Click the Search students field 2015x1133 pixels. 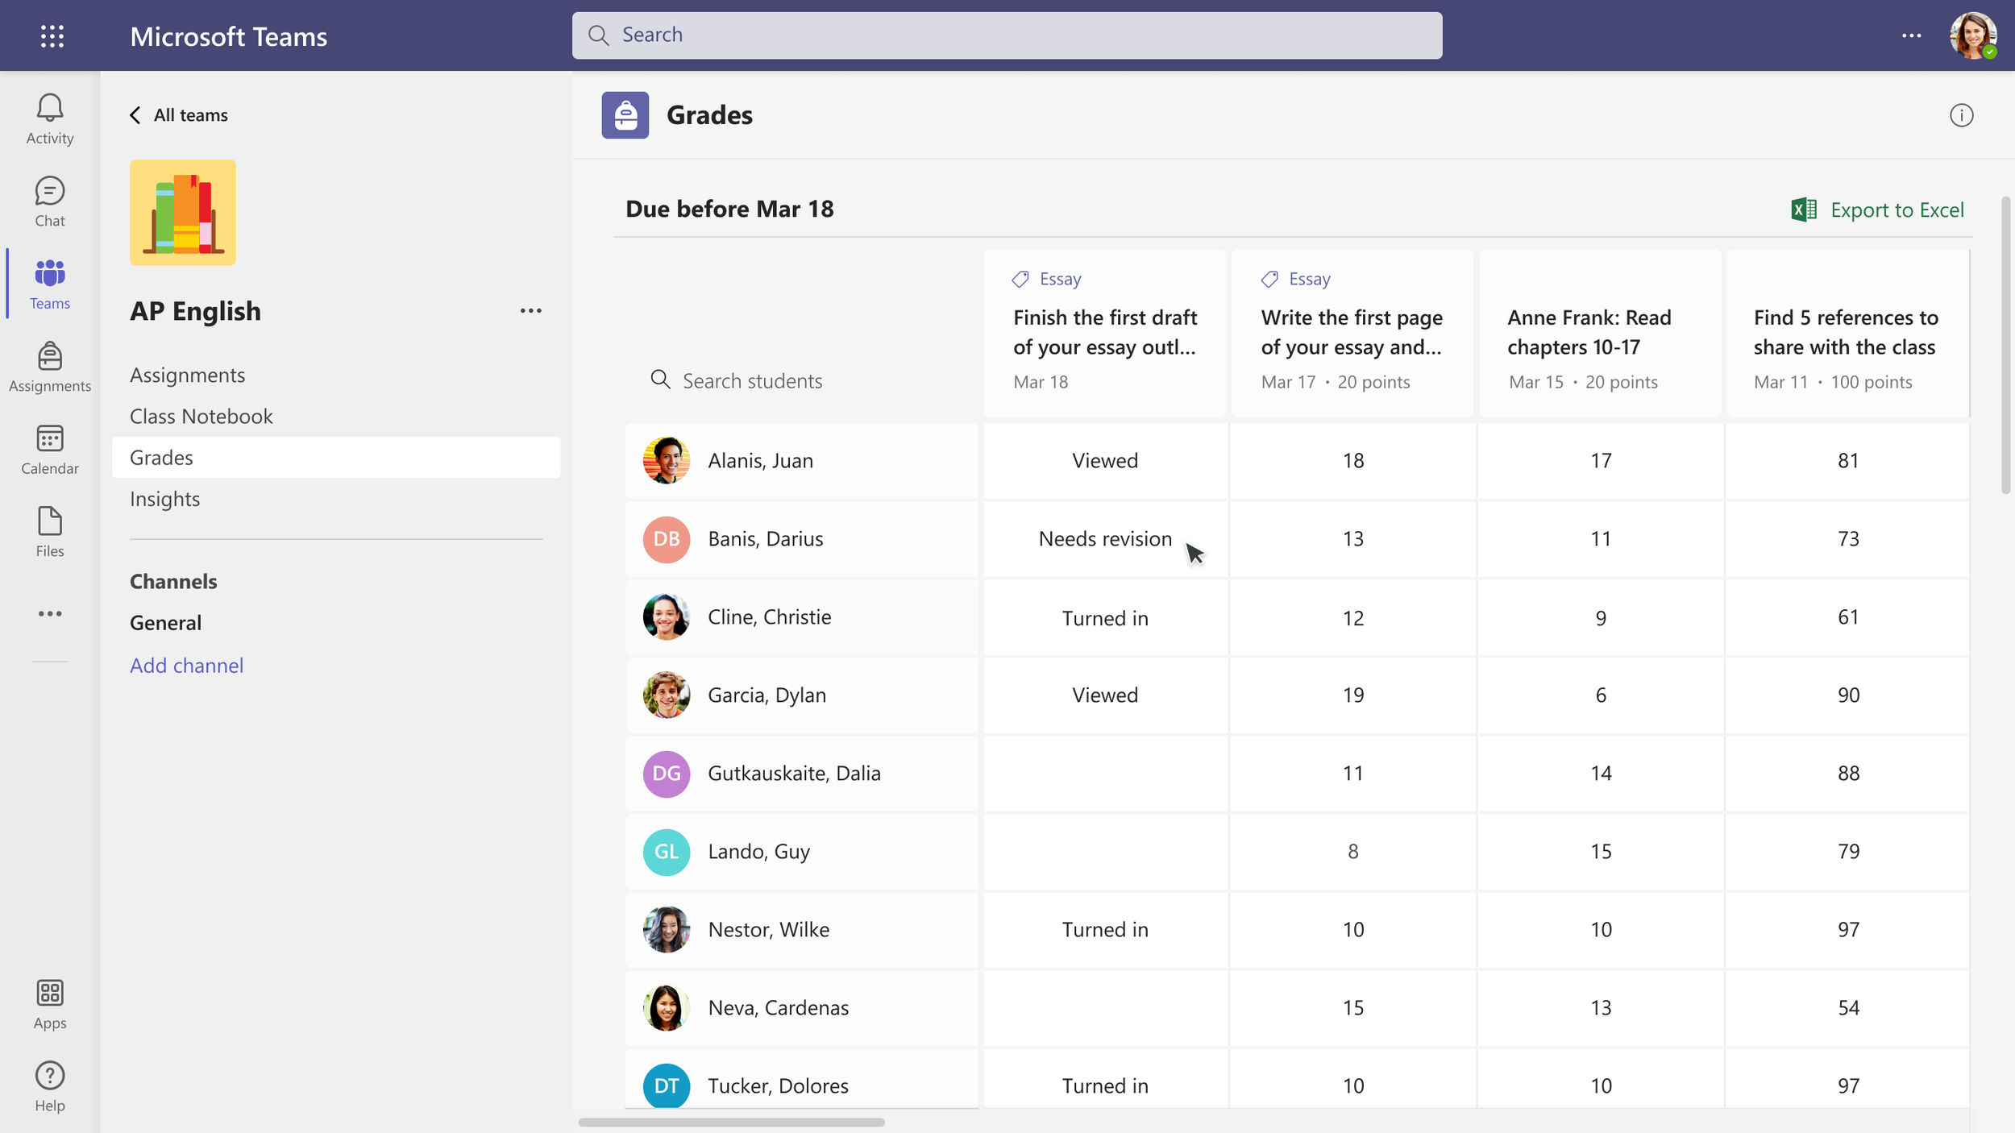point(751,380)
